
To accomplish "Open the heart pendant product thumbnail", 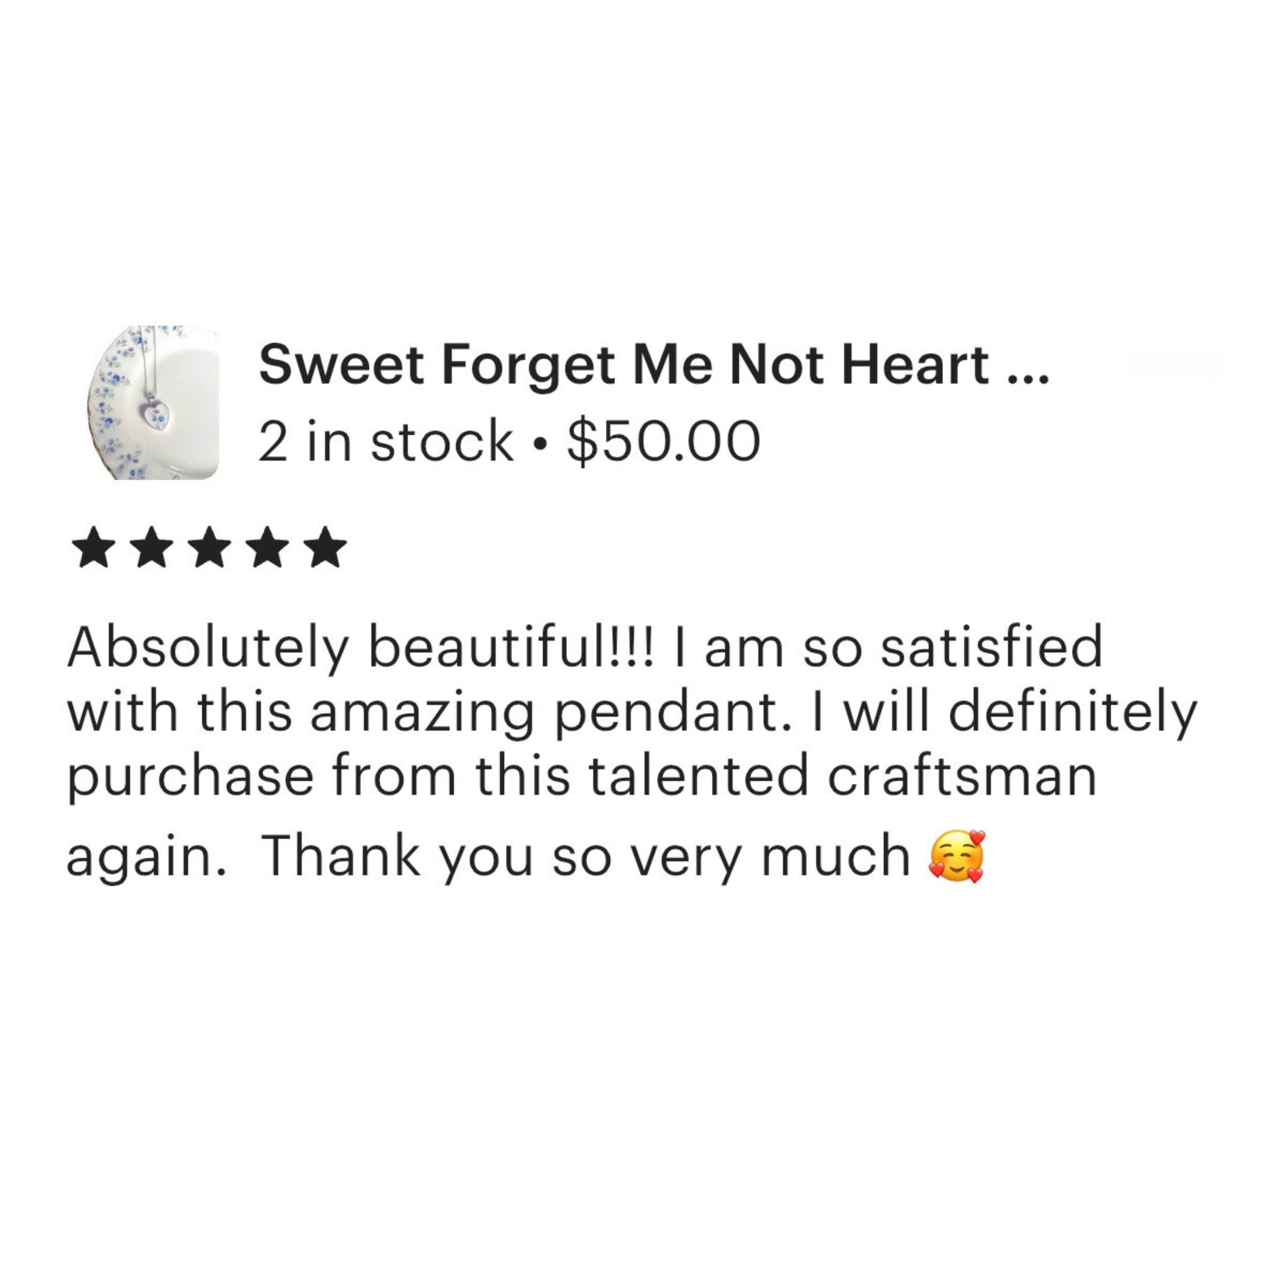I will coord(154,402).
